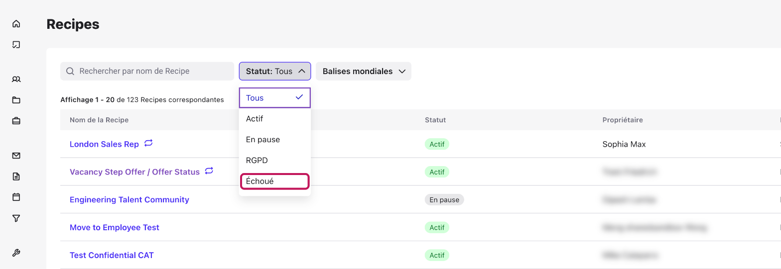This screenshot has height=269, width=781.
Task: Expand the Balises mondiales dropdown
Action: click(x=364, y=71)
